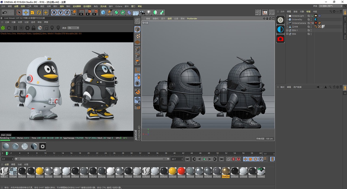Go to end of animation

(x=221, y=159)
